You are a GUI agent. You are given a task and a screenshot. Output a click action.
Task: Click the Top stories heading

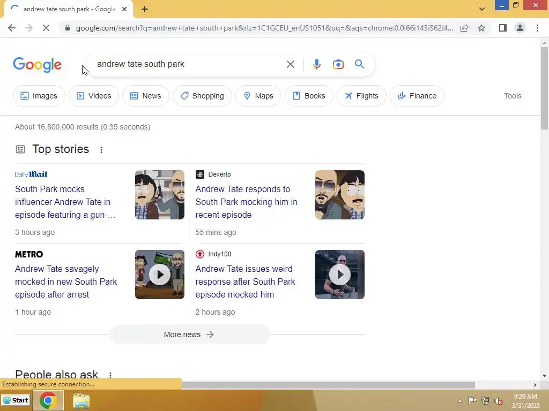click(61, 149)
